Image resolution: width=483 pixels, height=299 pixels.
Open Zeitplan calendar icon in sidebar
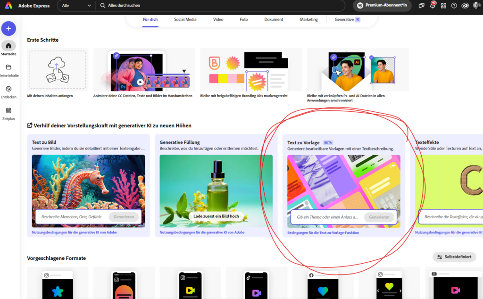8,111
